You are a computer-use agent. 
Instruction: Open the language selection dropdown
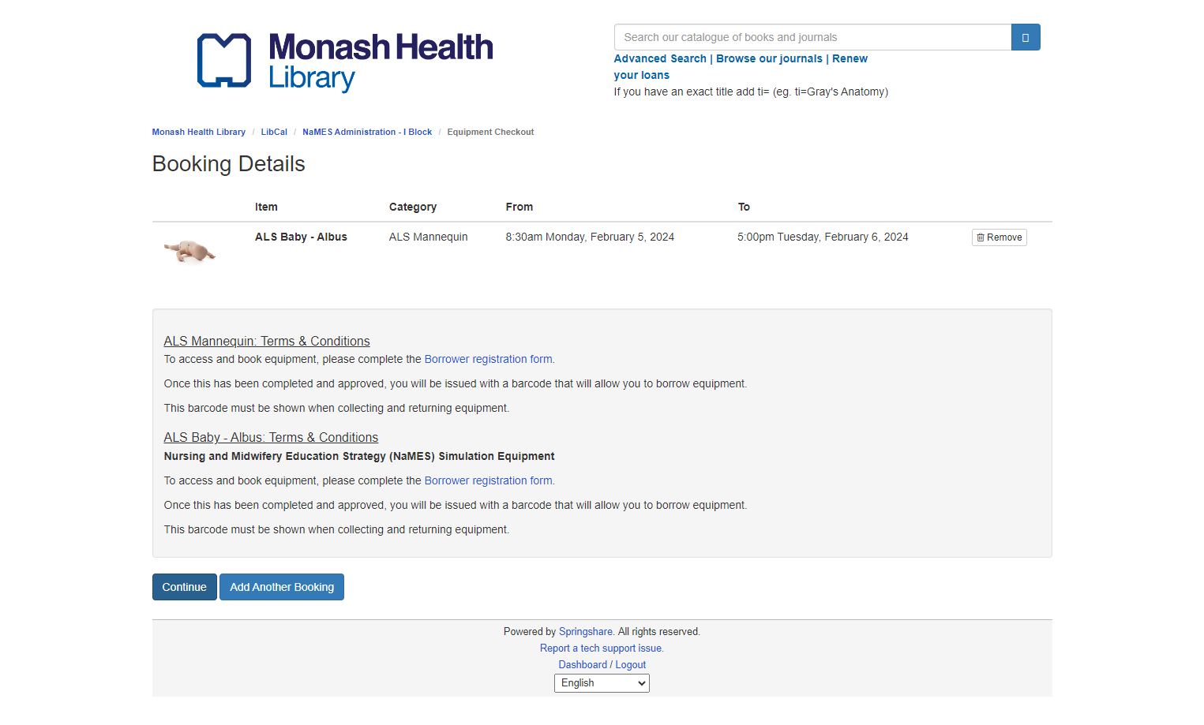(x=602, y=683)
